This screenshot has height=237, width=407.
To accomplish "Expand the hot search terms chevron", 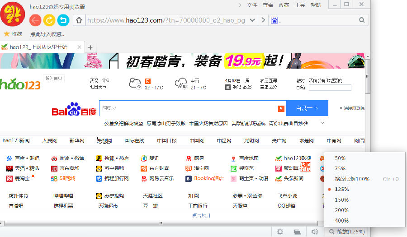I will tap(322, 123).
